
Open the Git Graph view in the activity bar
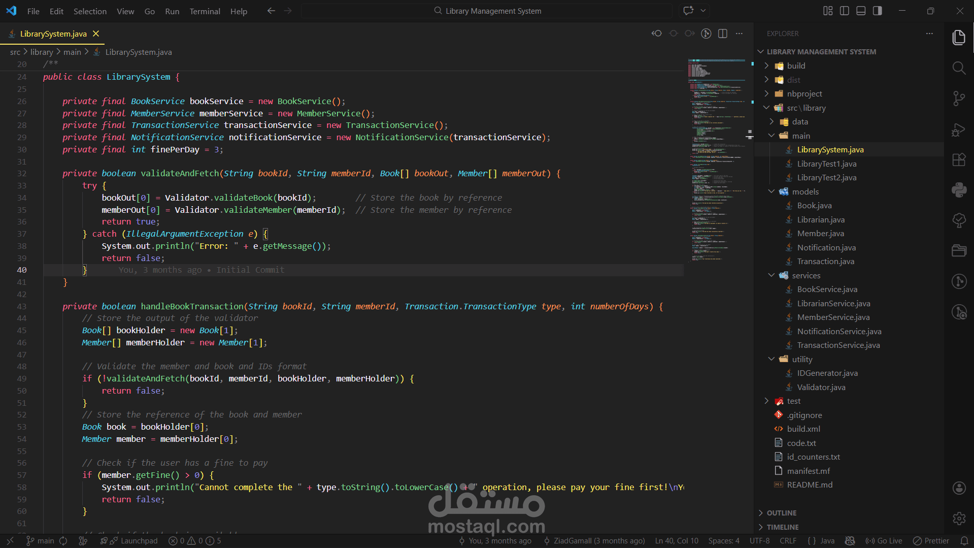959,281
